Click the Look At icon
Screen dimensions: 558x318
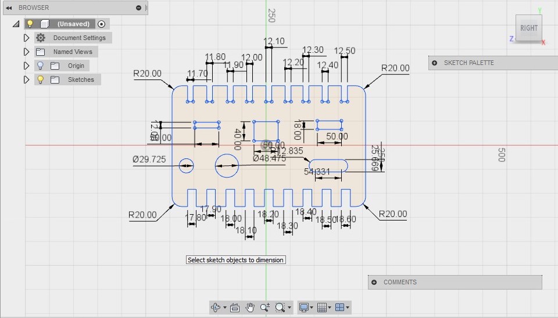point(234,308)
